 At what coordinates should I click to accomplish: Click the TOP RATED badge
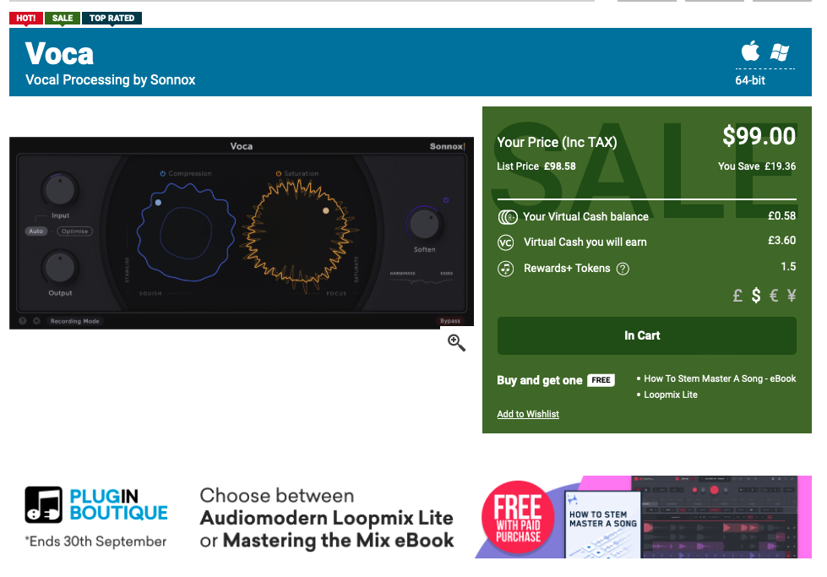tap(112, 18)
